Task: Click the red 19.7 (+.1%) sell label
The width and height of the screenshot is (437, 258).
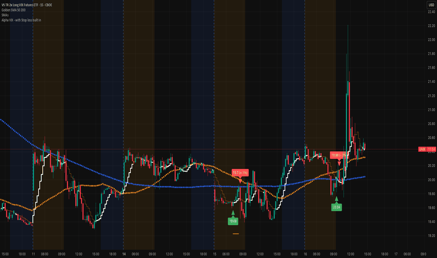Action: point(240,173)
